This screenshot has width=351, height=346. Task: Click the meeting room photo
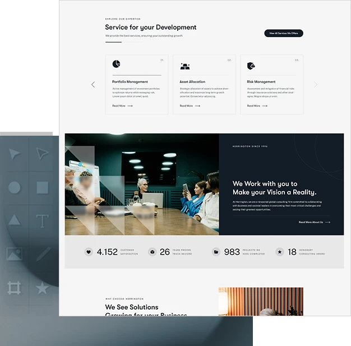[142, 184]
